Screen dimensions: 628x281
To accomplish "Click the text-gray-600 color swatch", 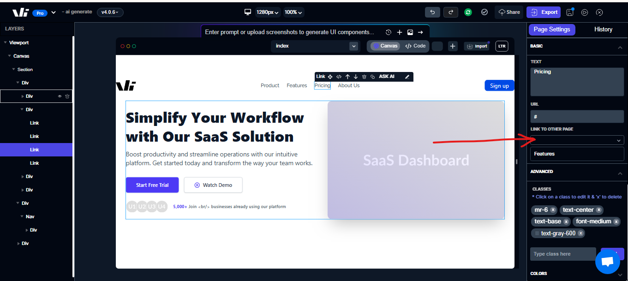I will [537, 233].
